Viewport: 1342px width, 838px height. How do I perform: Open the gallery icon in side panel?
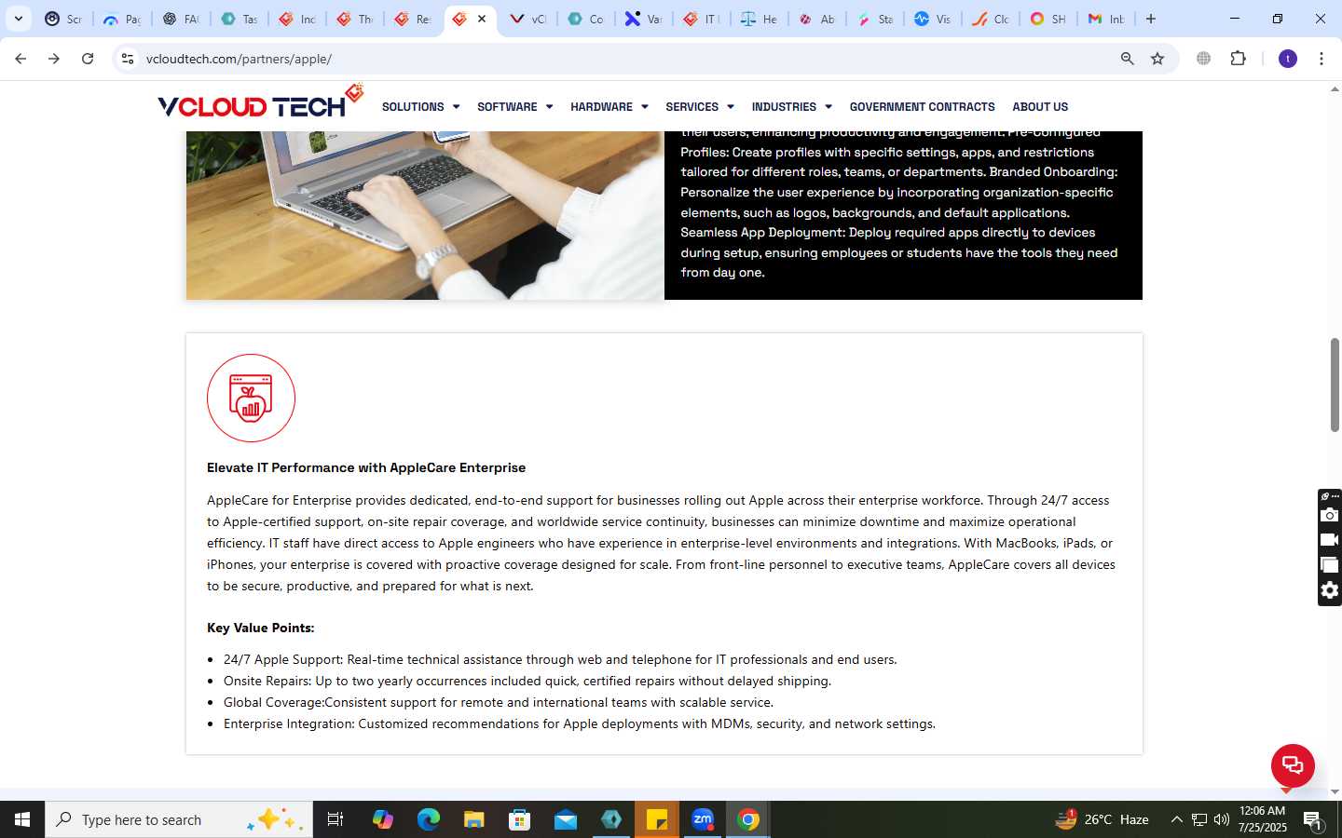[1330, 565]
